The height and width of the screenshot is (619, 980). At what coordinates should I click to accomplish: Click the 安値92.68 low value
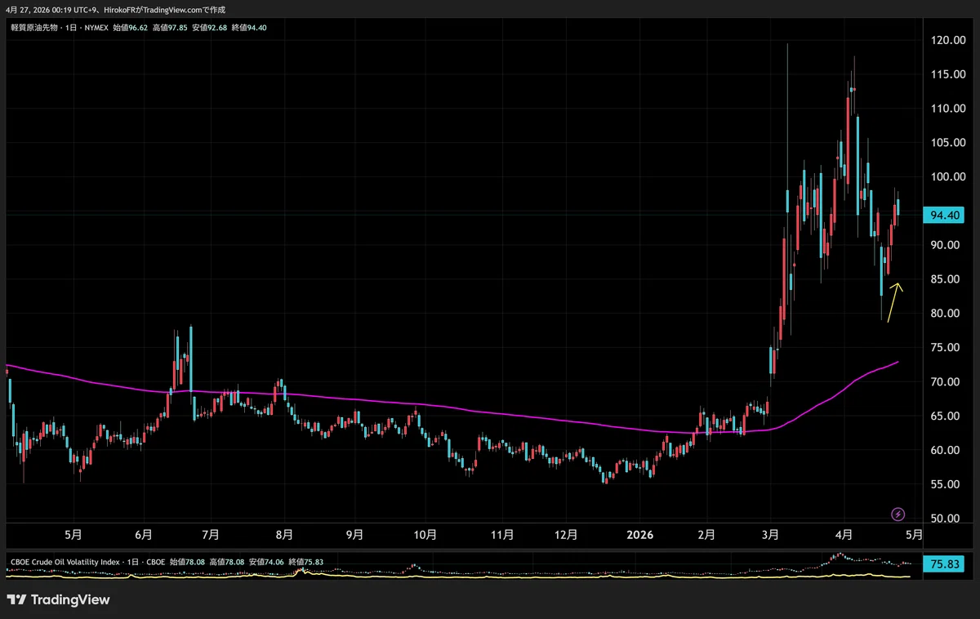coord(210,27)
